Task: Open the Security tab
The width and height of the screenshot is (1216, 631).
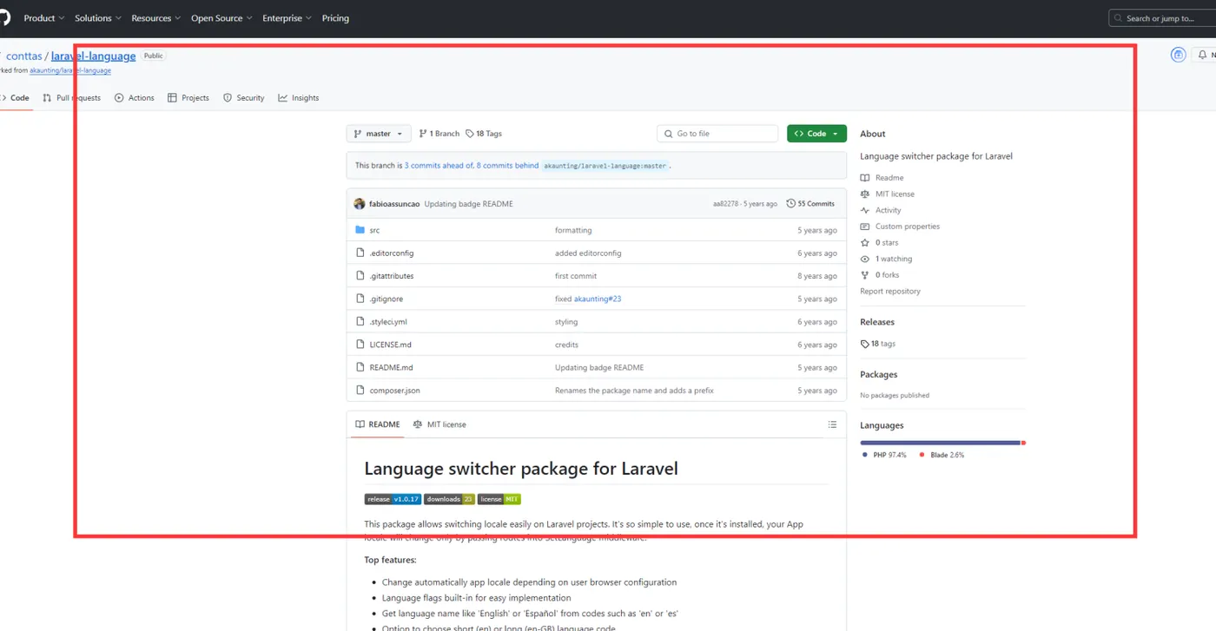Action: coord(244,98)
